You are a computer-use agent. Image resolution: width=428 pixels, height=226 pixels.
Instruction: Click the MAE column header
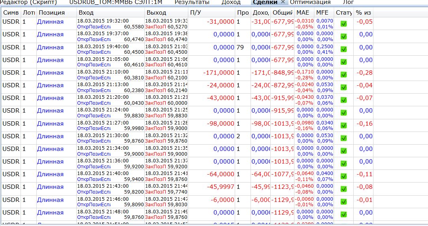click(x=304, y=13)
